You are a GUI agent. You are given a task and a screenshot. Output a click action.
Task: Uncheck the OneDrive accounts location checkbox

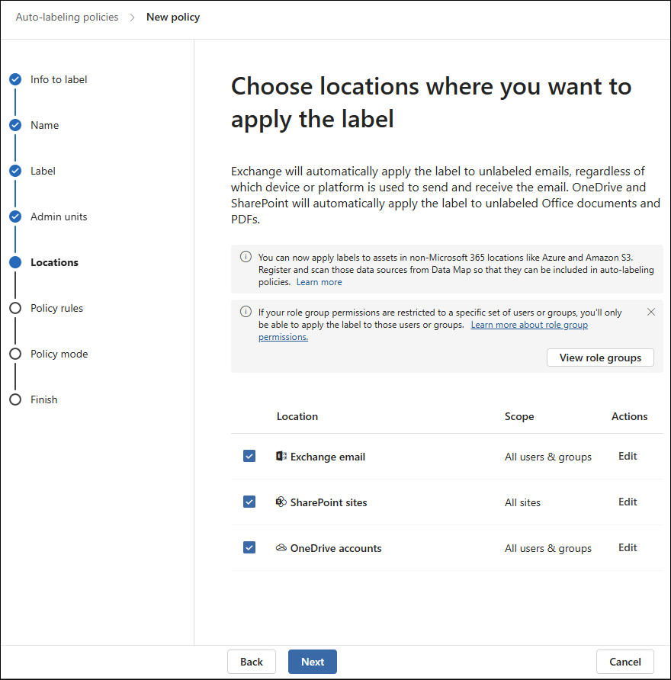coord(249,547)
